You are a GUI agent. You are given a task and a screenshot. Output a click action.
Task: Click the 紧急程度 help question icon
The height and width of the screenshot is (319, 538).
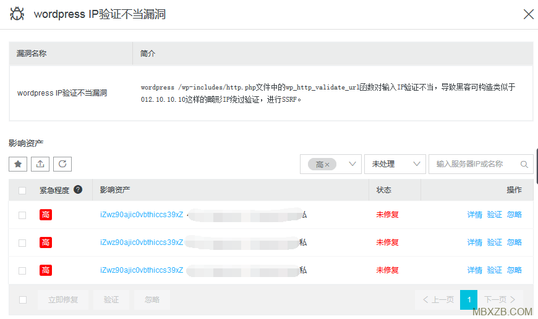coord(78,189)
